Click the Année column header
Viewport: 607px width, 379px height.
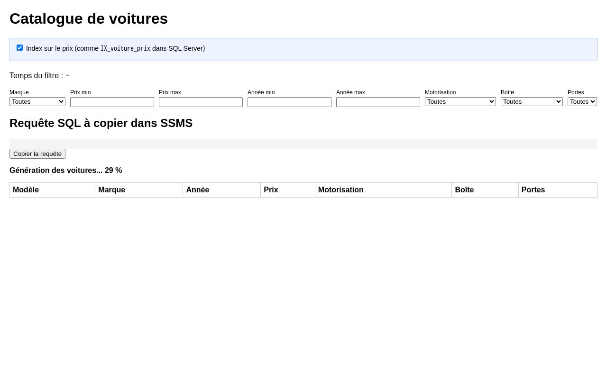tap(222, 190)
